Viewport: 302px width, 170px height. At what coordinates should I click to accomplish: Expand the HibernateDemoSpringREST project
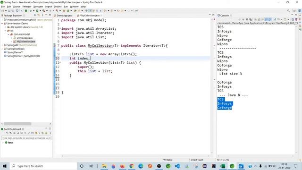point(2,20)
